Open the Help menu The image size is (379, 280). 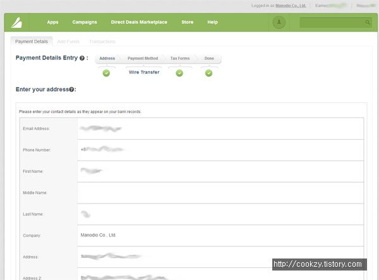click(213, 22)
